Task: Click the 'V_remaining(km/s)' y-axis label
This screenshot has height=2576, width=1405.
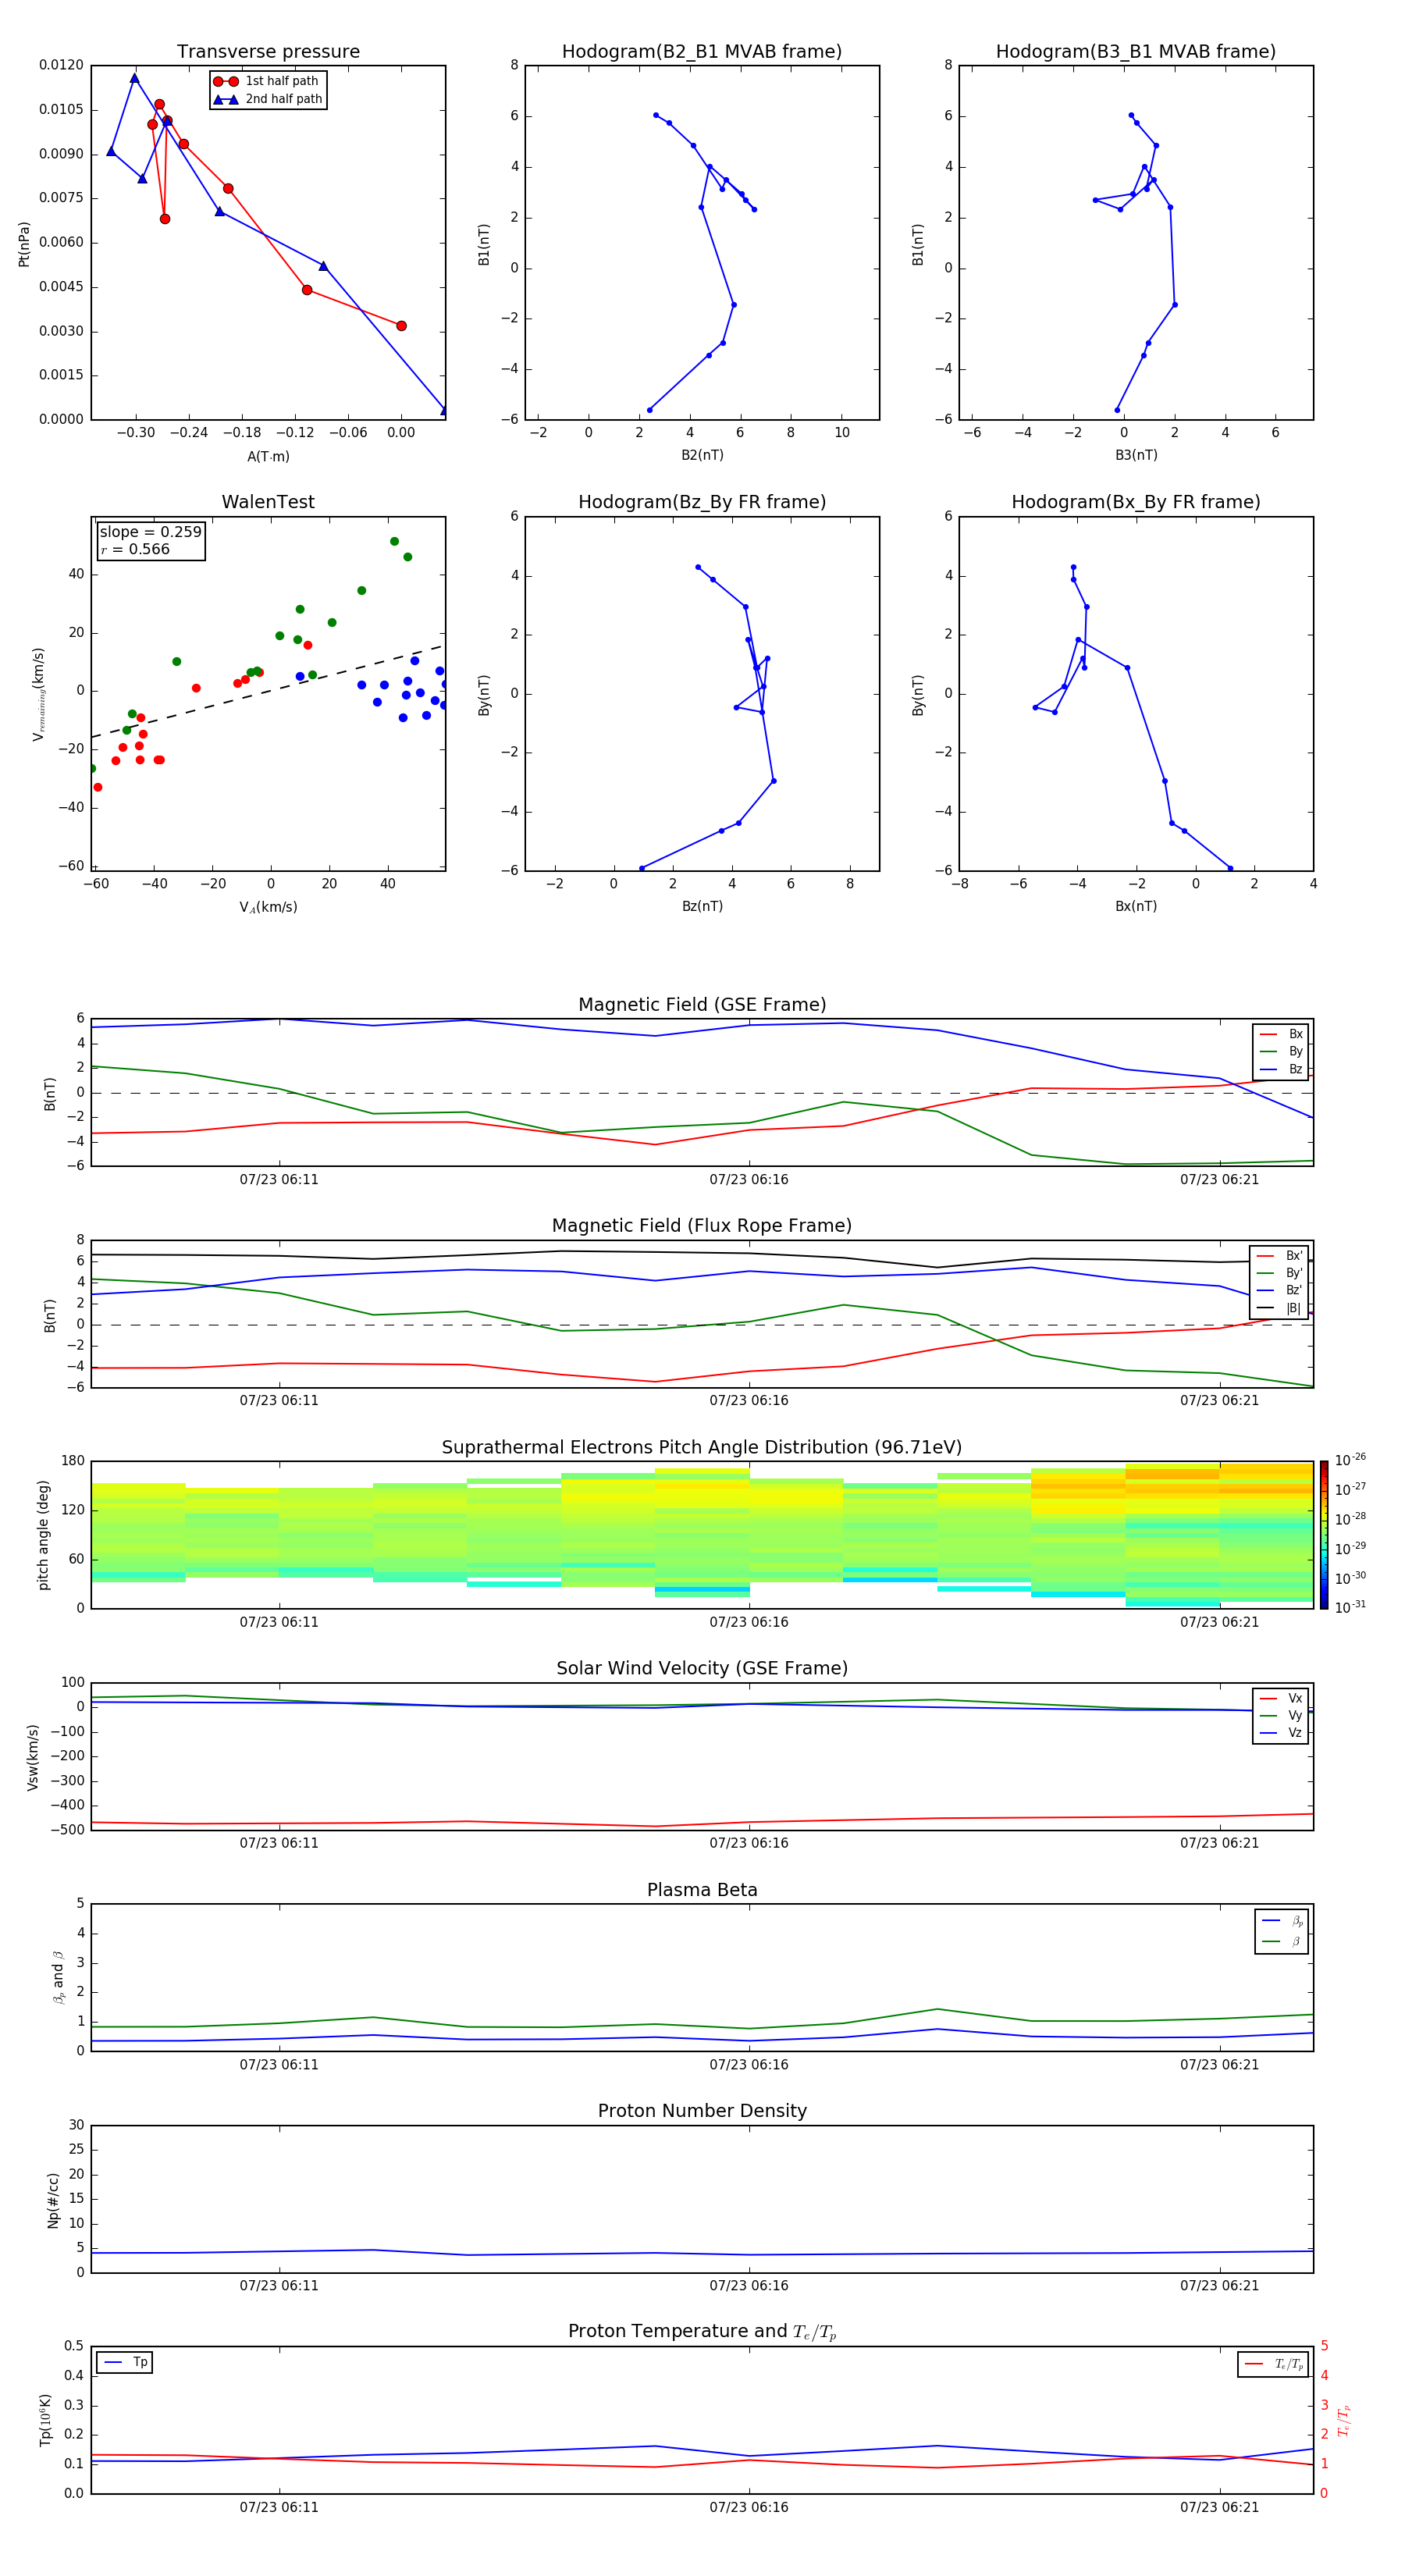Action: [x=38, y=694]
